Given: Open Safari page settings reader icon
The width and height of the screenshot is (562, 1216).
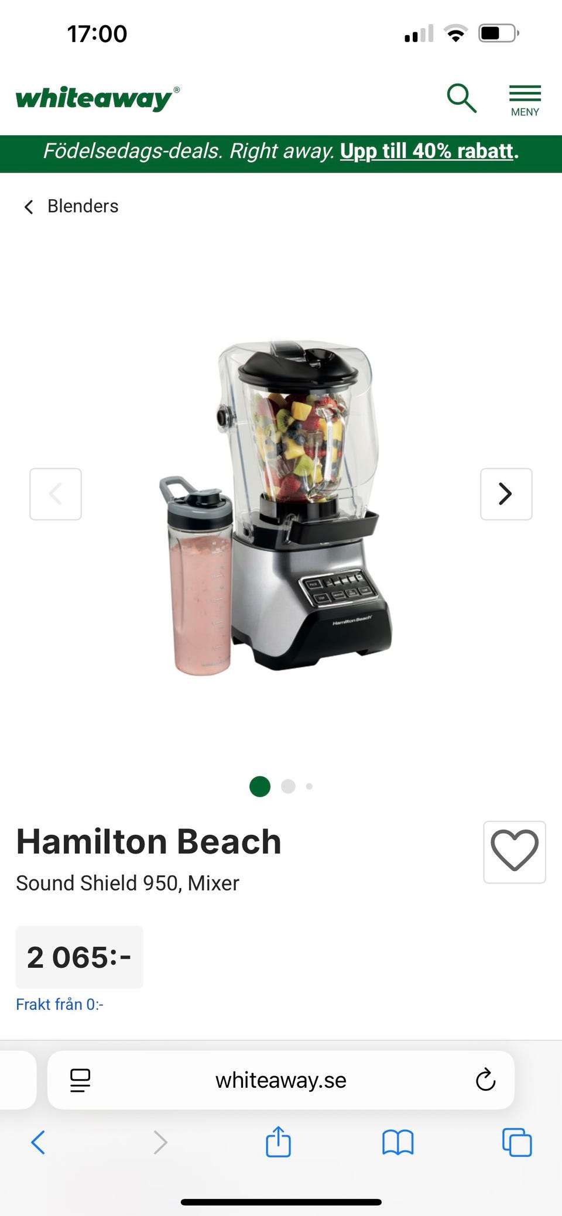Looking at the screenshot, I should tap(80, 1080).
